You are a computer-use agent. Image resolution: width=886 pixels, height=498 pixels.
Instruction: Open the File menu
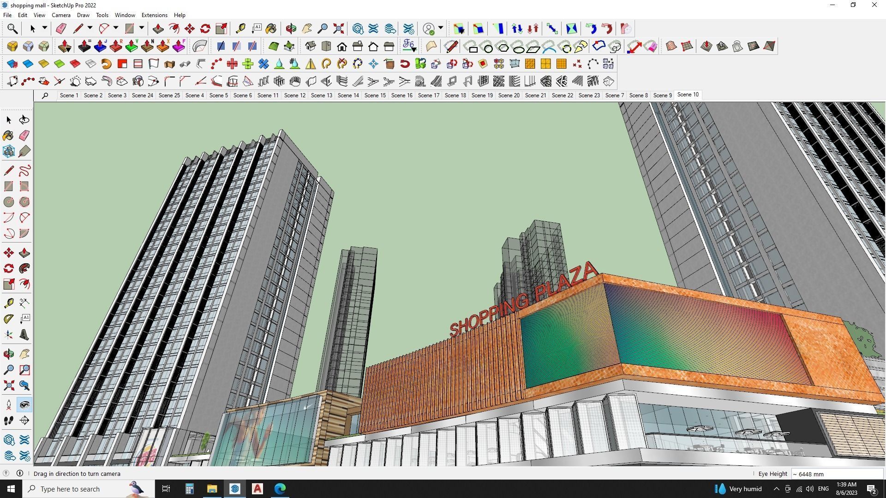click(7, 15)
